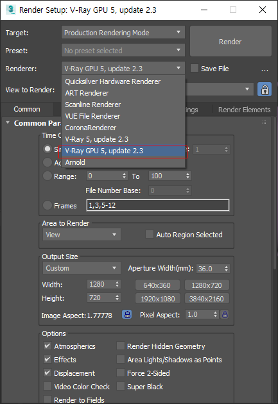Screen dimensions: 278x404
Task: Open the Preset dropdown showing No preset selected
Action: pyautogui.click(x=123, y=50)
